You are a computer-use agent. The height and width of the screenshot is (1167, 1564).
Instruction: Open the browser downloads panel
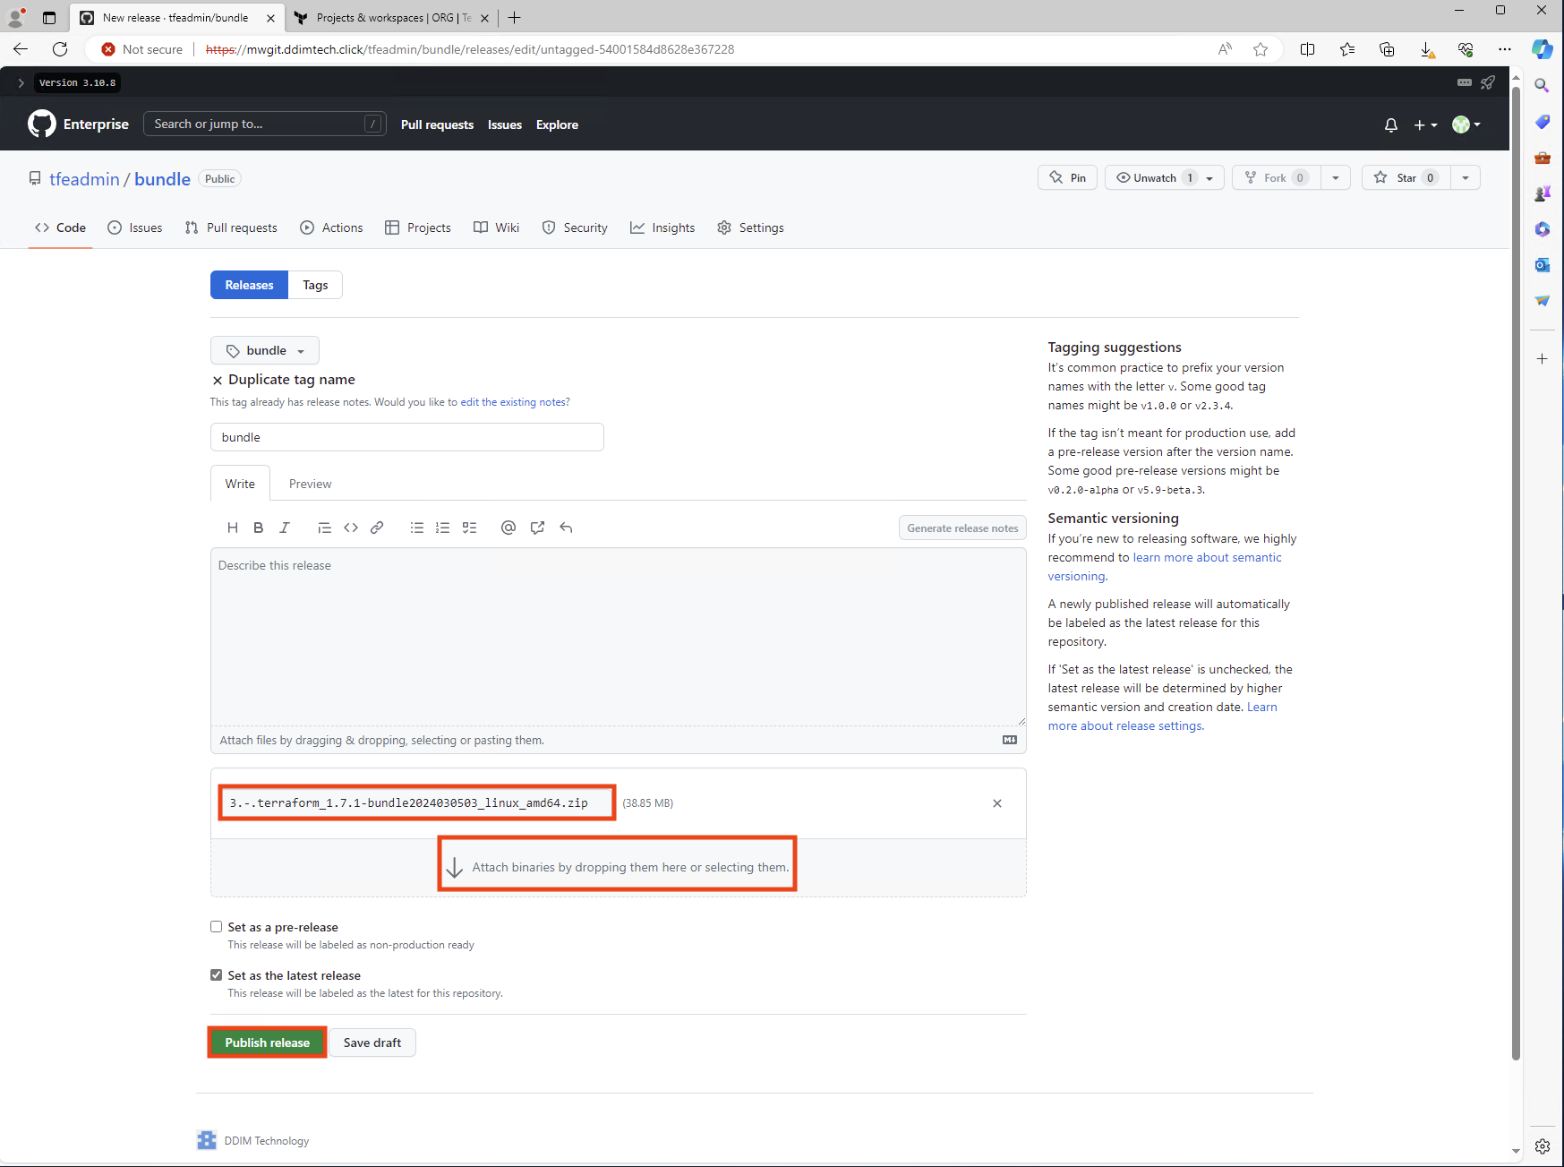pos(1427,49)
